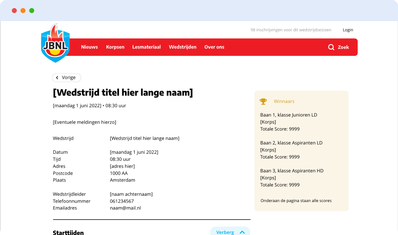Click the gold trophy icon
Image resolution: width=398 pixels, height=235 pixels.
263,101
